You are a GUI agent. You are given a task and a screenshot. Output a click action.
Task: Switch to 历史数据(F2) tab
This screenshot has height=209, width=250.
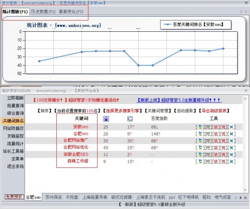pos(43,12)
